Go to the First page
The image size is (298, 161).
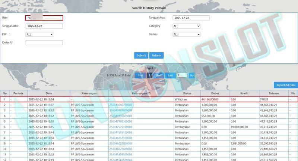pos(140,75)
